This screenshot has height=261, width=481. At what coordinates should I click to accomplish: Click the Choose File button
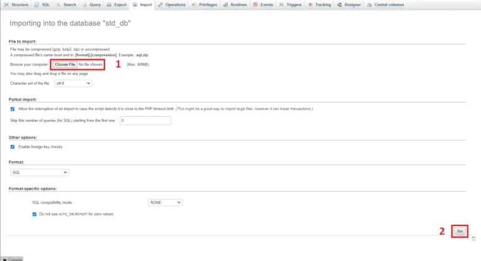(x=65, y=64)
